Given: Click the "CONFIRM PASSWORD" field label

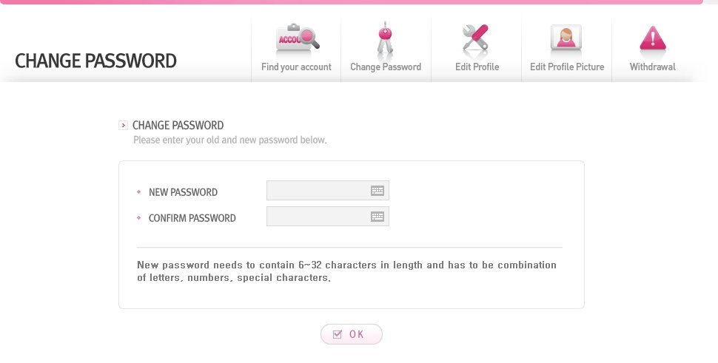Looking at the screenshot, I should [192, 218].
